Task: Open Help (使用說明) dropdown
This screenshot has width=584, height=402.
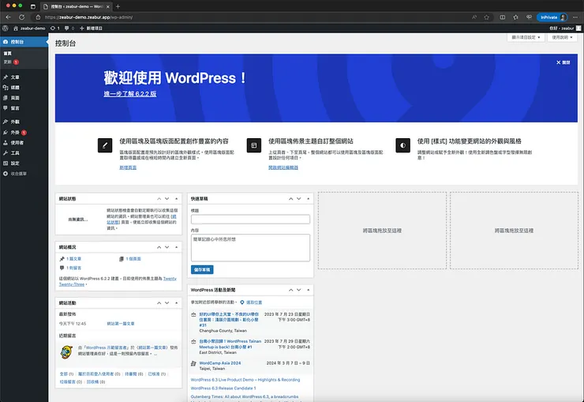Action: point(563,37)
